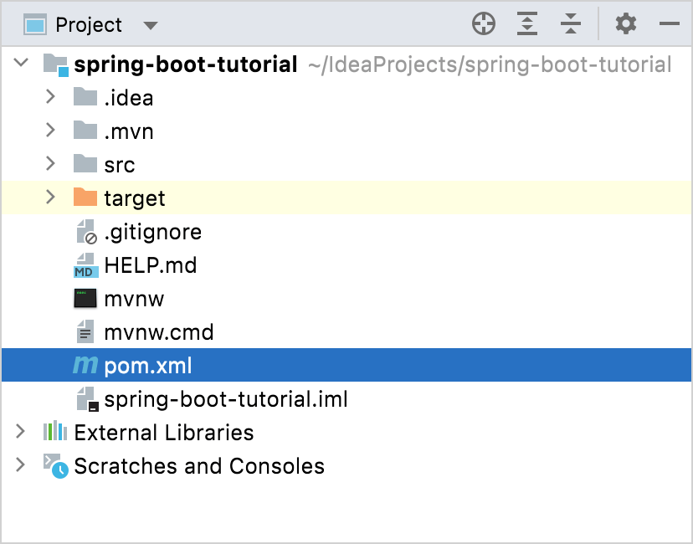Open External Libraries node

pos(21,432)
